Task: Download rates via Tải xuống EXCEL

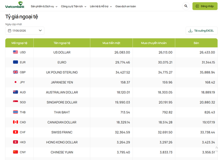Action: (201, 31)
